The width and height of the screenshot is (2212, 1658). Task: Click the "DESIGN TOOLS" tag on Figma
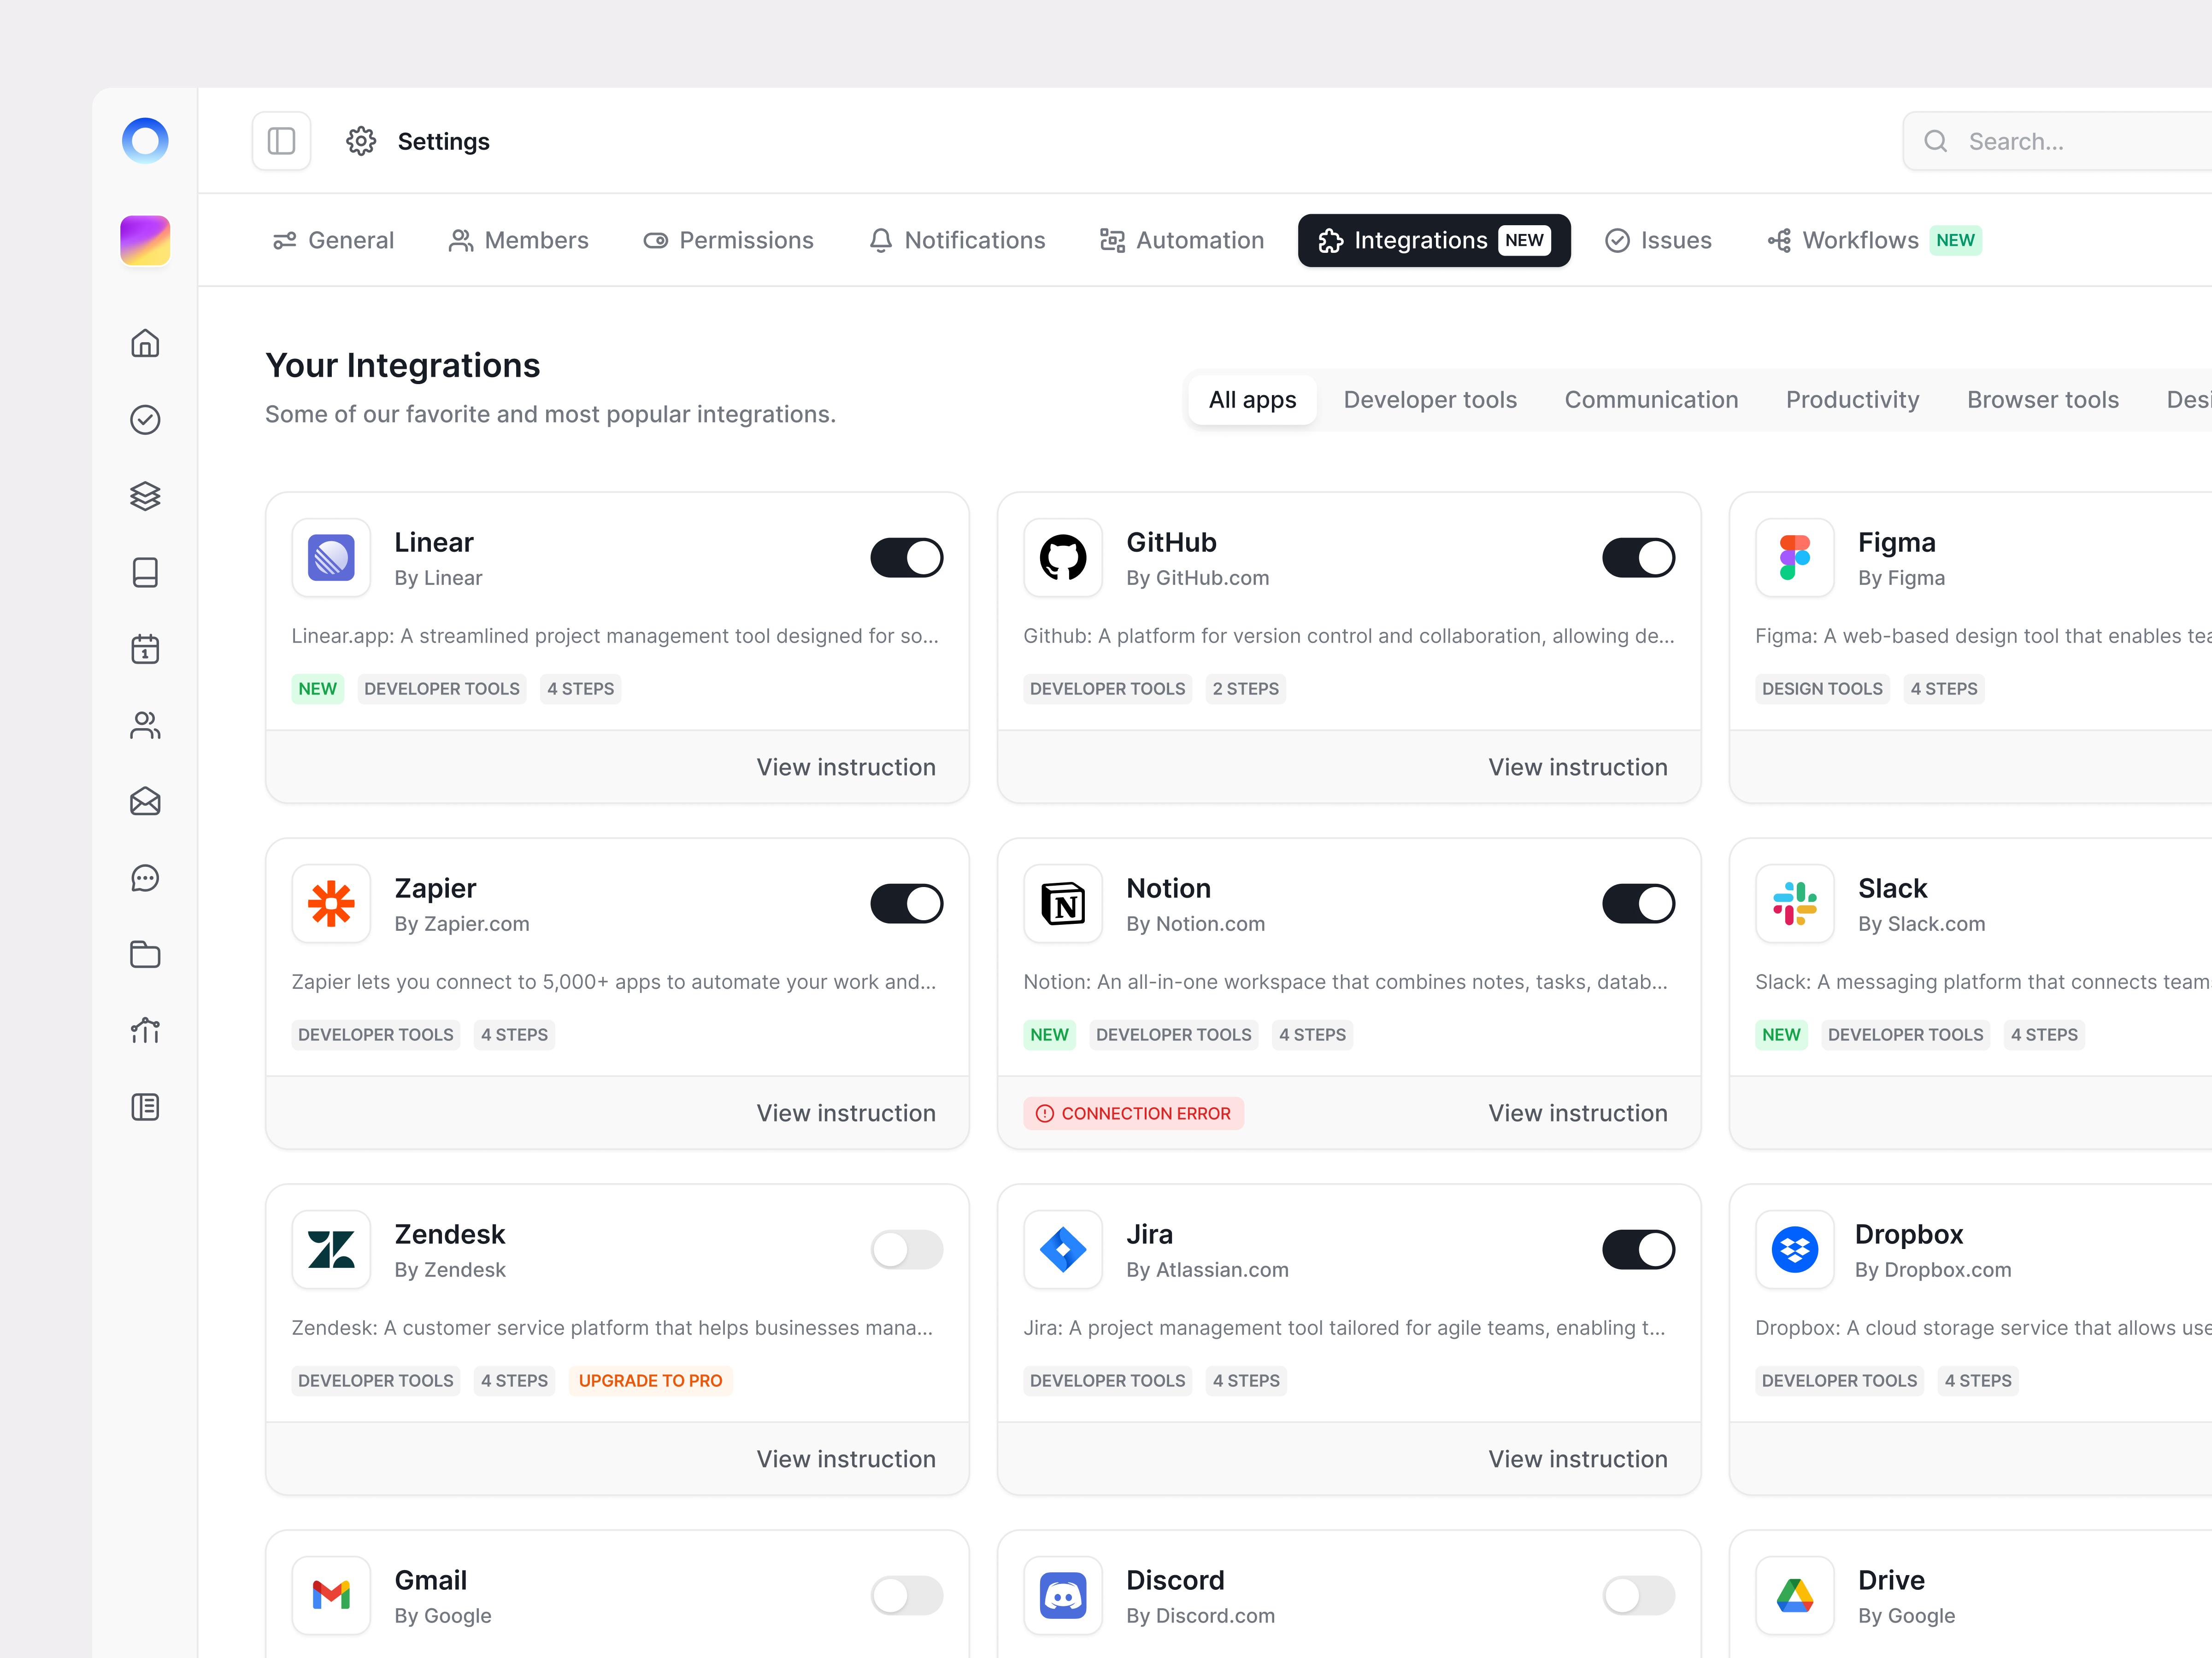click(x=1822, y=689)
